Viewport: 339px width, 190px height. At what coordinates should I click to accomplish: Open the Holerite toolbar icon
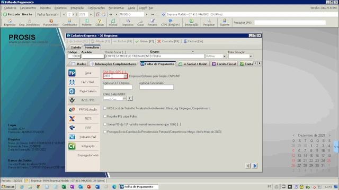pos(87,22)
